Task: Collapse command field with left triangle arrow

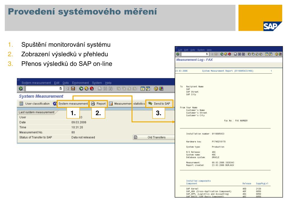Action: pyautogui.click(x=68, y=89)
